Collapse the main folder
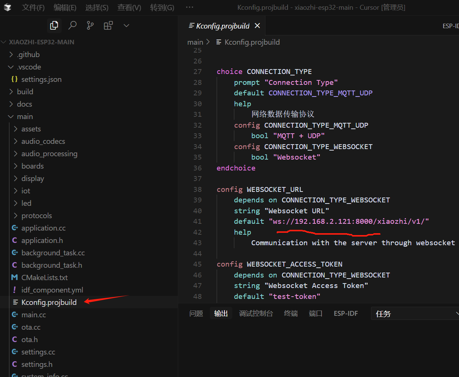The width and height of the screenshot is (459, 377). tap(25, 116)
